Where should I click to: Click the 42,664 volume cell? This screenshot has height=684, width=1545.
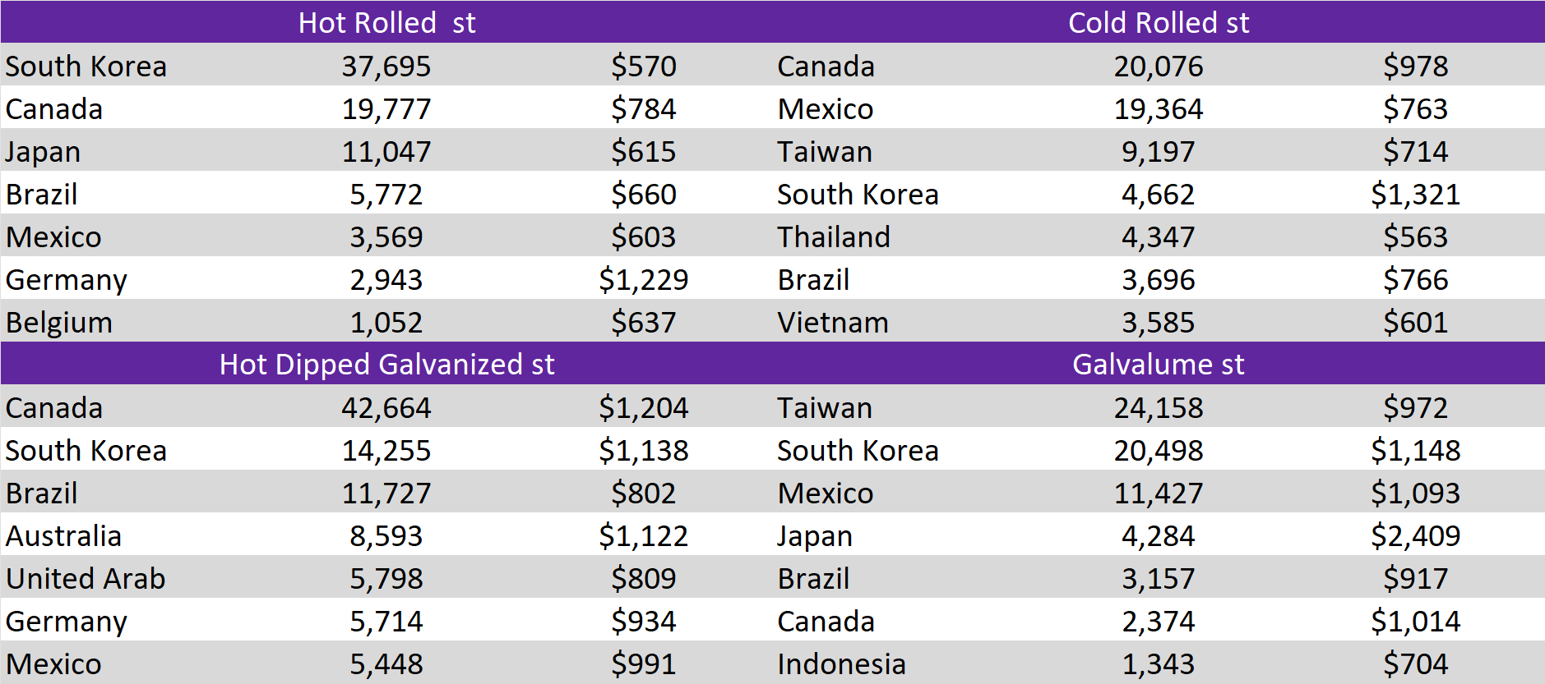coord(386,407)
